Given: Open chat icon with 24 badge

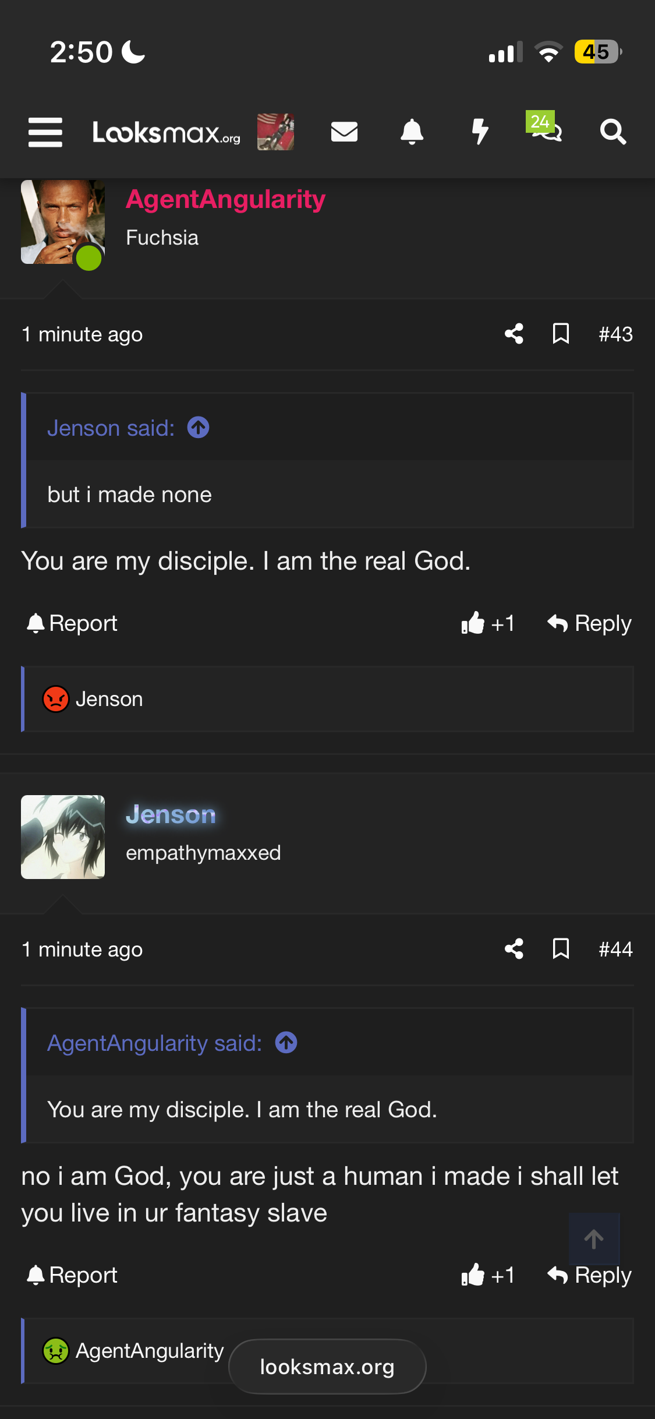Looking at the screenshot, I should click(x=545, y=128).
